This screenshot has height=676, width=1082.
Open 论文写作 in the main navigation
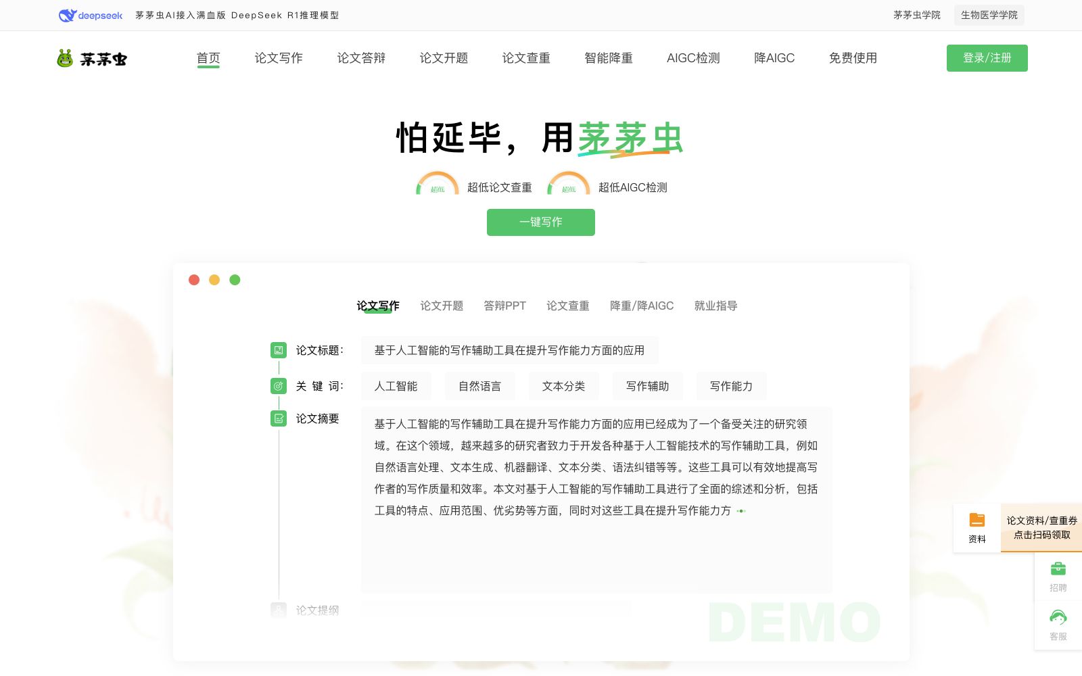[279, 58]
